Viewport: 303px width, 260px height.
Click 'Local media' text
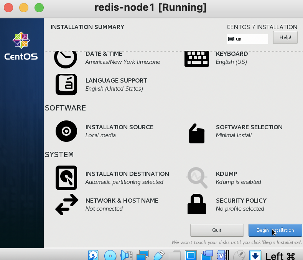tap(100, 135)
